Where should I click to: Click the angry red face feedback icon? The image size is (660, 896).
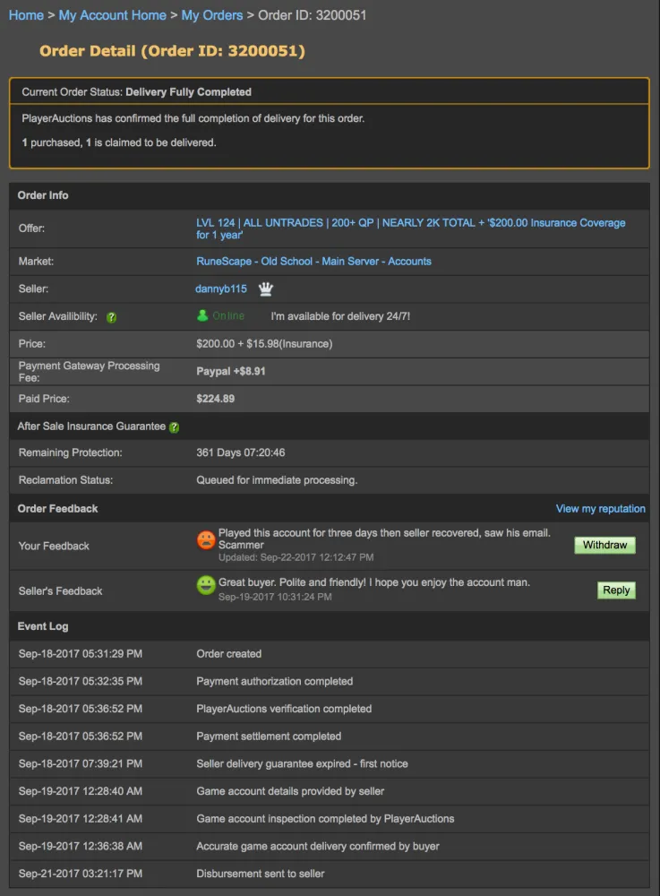pyautogui.click(x=206, y=540)
